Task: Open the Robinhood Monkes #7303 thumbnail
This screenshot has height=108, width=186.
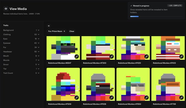Action: (x=98, y=48)
